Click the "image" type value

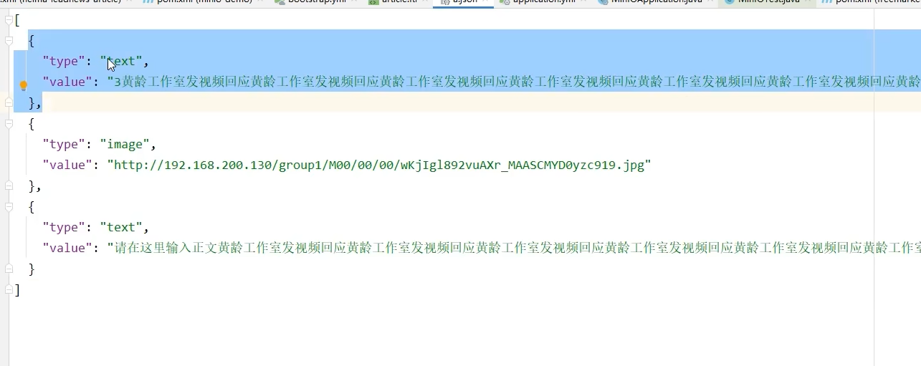pyautogui.click(x=128, y=144)
